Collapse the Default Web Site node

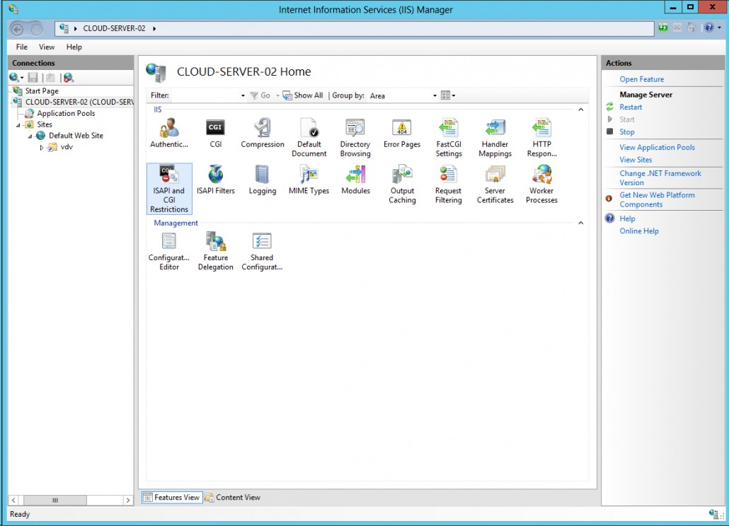(x=30, y=136)
